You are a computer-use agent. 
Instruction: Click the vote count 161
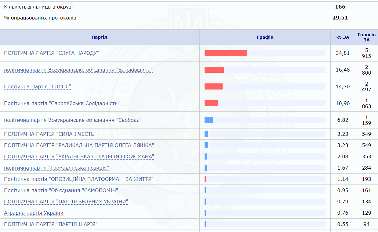pyautogui.click(x=366, y=190)
